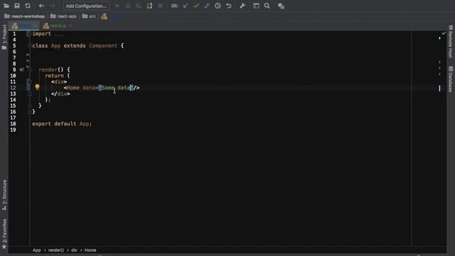Navigate forward with the right arrow
Screen dimensions: 455x256
[x=53, y=6]
